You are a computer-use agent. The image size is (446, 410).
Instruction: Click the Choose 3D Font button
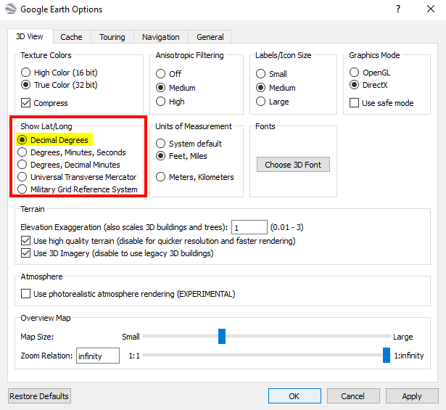(x=293, y=165)
